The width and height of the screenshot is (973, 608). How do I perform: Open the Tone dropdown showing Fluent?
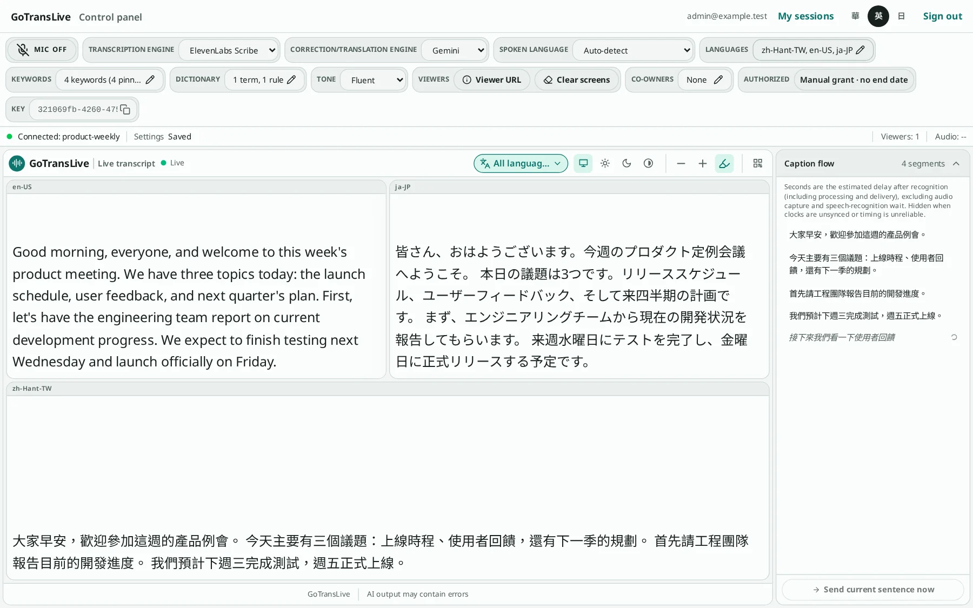373,80
